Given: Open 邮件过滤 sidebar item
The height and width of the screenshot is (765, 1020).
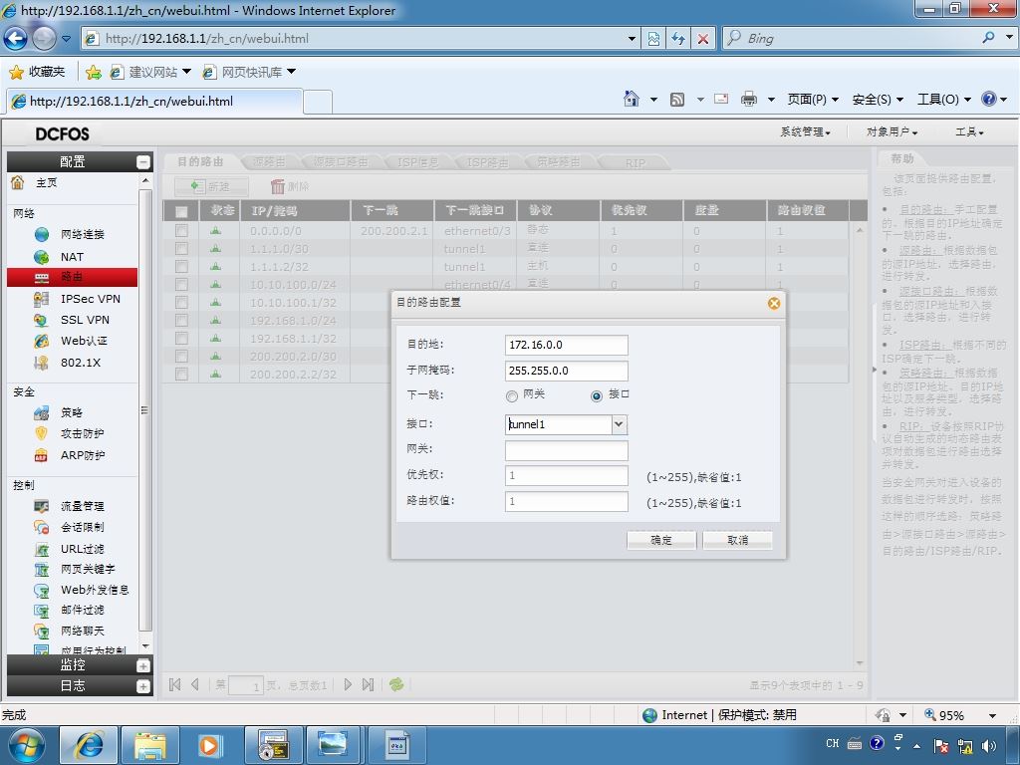Looking at the screenshot, I should 82,611.
